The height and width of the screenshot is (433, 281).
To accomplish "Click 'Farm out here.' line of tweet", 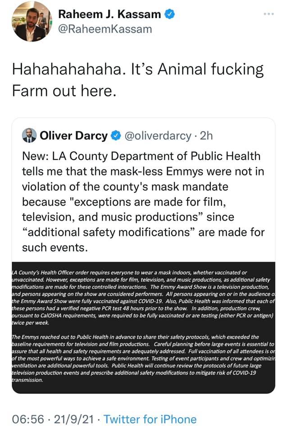I will click(x=64, y=91).
